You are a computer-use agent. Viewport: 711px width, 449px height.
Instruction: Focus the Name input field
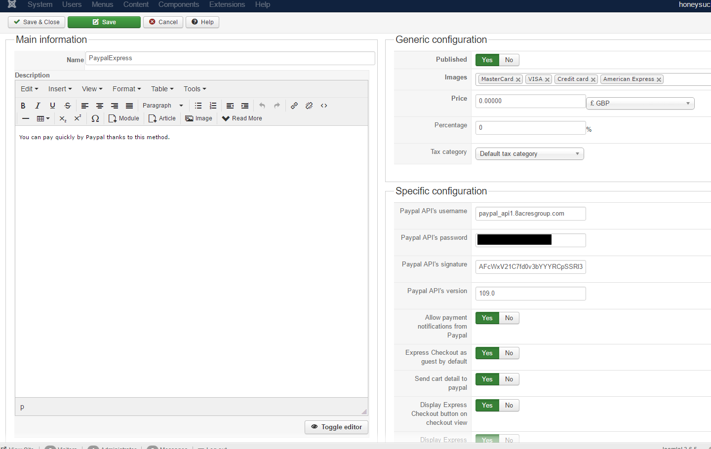230,58
